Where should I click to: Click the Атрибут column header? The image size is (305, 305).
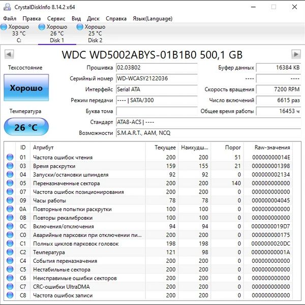pos(88,147)
